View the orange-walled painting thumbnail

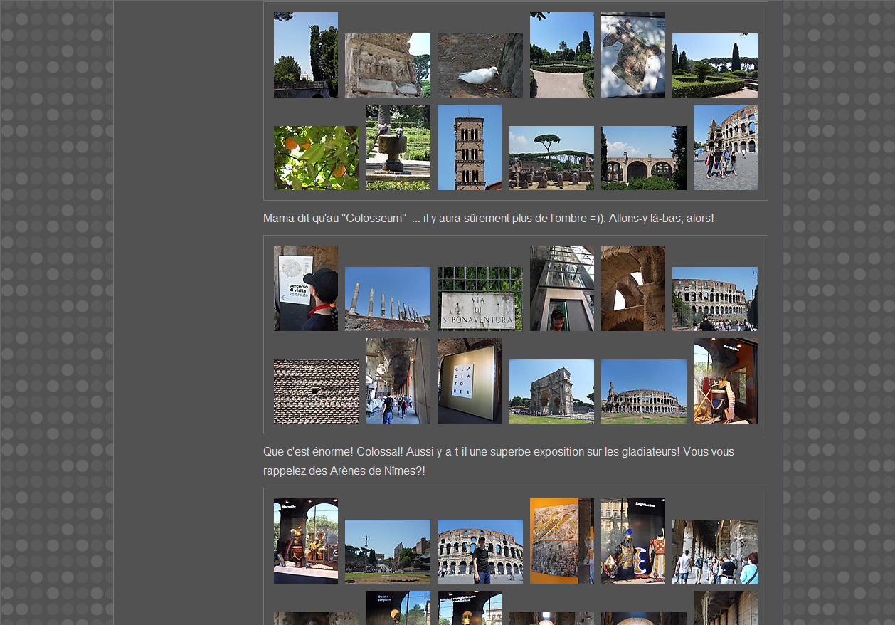[561, 541]
